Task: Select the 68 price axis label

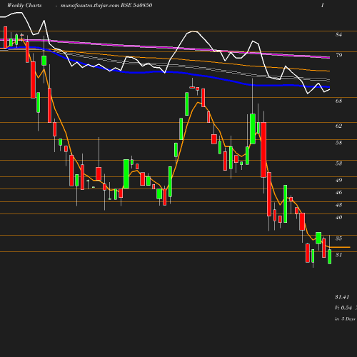Action: (338, 101)
